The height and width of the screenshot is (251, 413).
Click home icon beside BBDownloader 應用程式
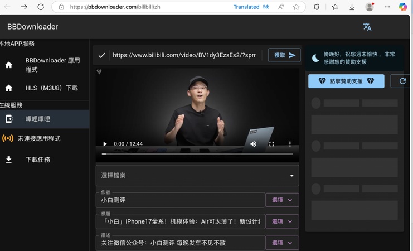9,65
